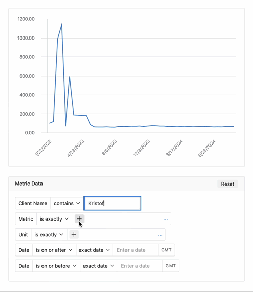The image size is (253, 292).
Task: Open the 'is on or after' date operator dropdown
Action: pos(55,250)
